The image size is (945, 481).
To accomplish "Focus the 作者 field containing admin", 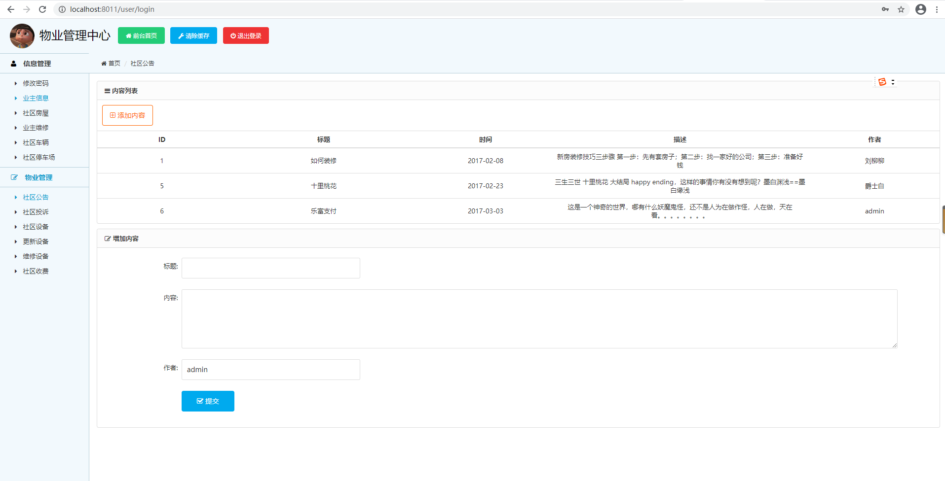I will (x=271, y=370).
